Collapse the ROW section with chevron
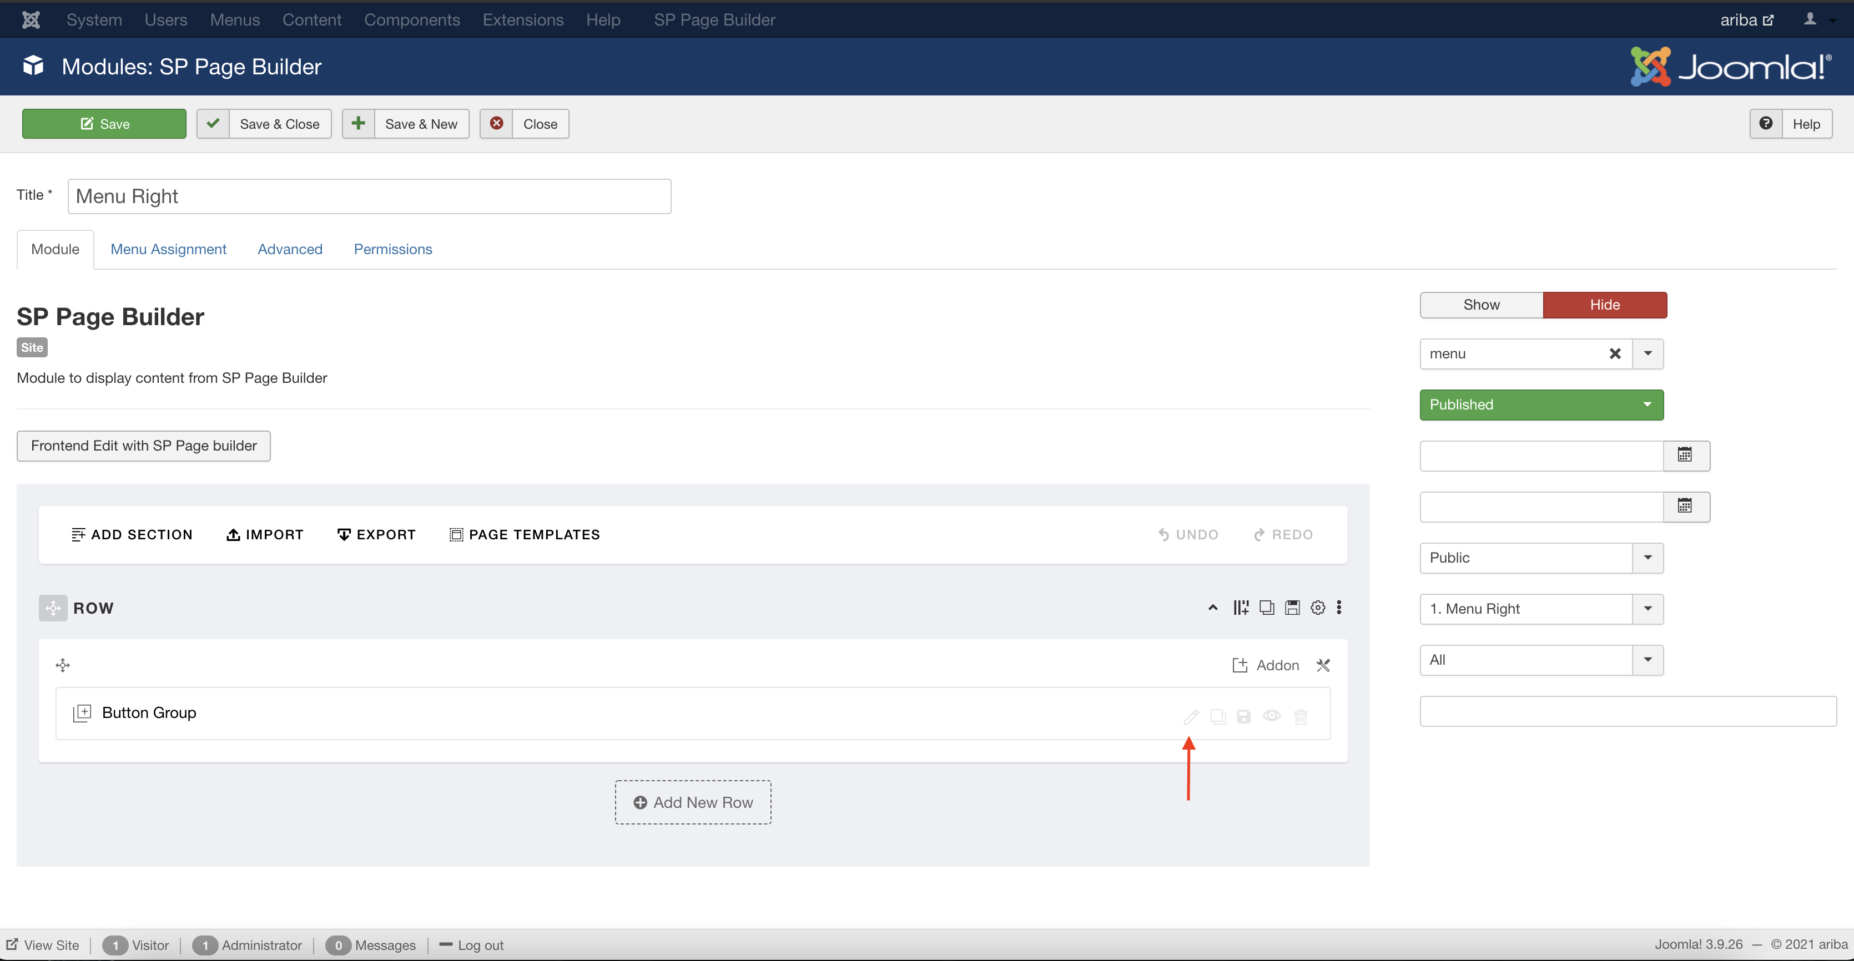Image resolution: width=1854 pixels, height=961 pixels. pos(1213,608)
